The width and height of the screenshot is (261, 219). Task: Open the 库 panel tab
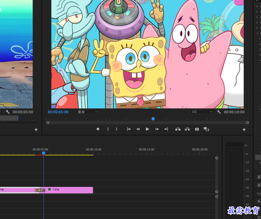click(x=259, y=201)
